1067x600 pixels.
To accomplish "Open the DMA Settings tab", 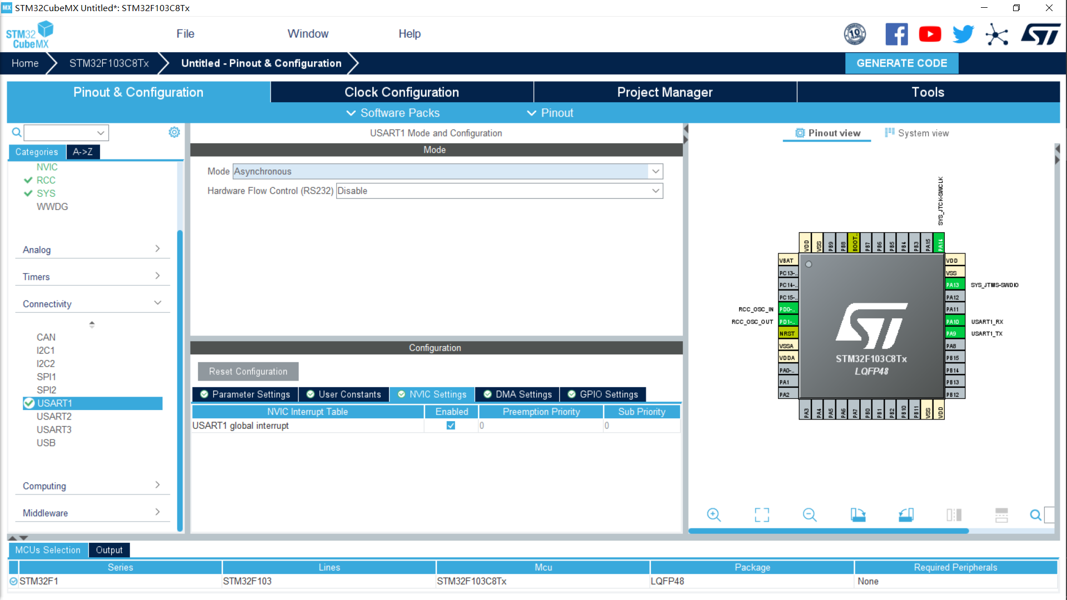I will click(517, 394).
